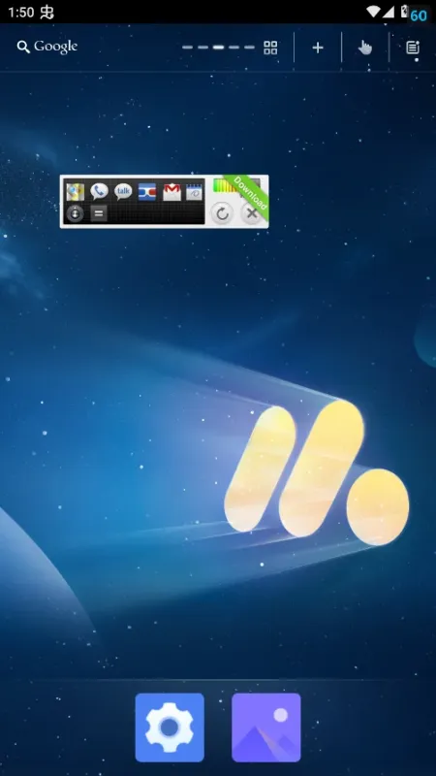The height and width of the screenshot is (776, 436).
Task: Open the Maps icon in the widget
Action: (76, 192)
